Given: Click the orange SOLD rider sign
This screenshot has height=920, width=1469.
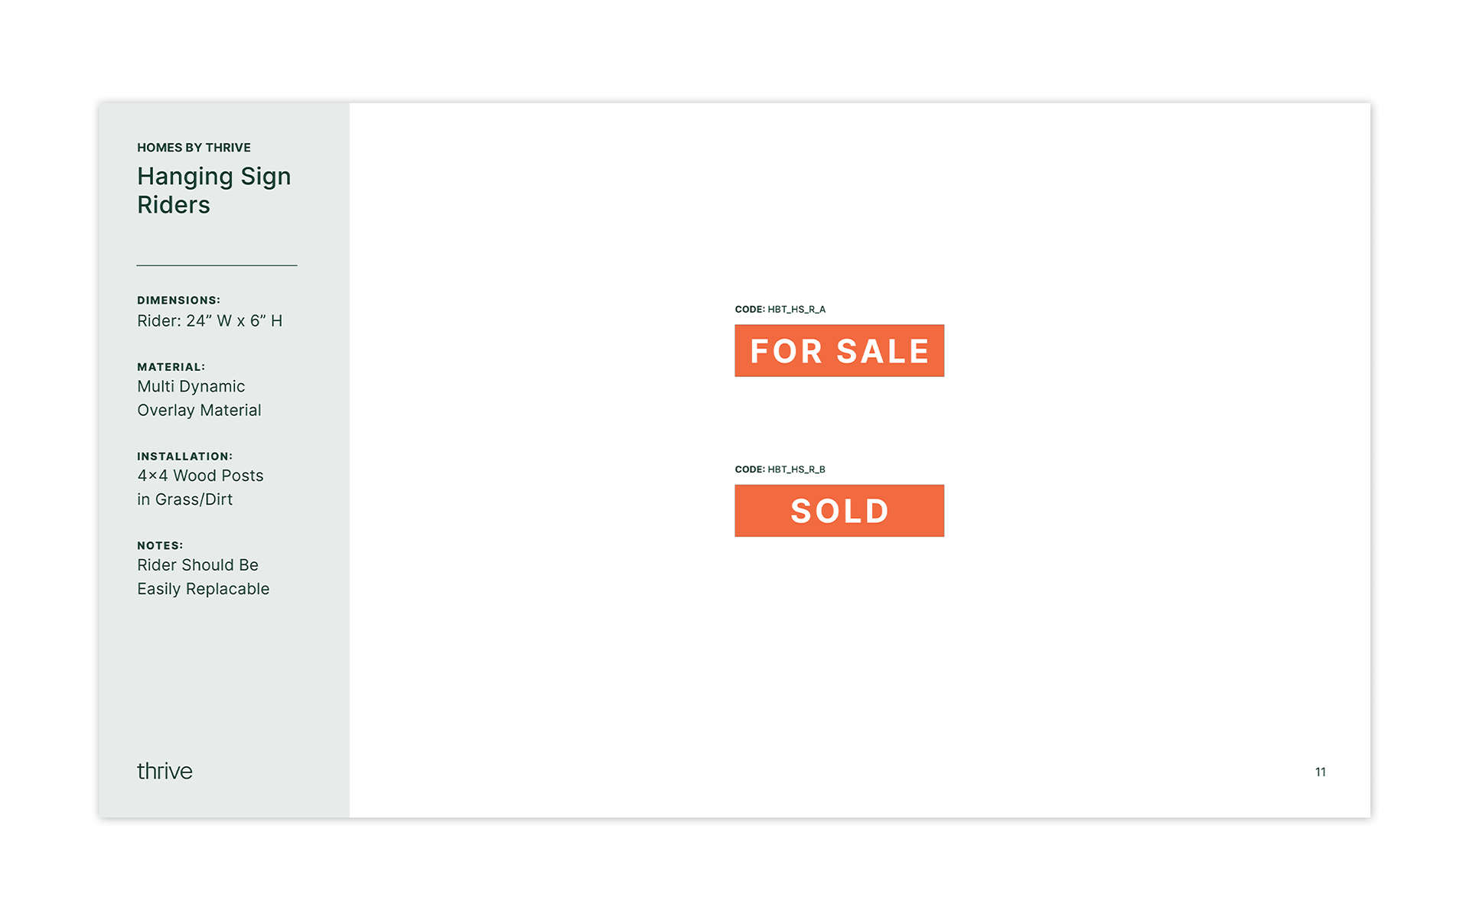Looking at the screenshot, I should point(839,511).
